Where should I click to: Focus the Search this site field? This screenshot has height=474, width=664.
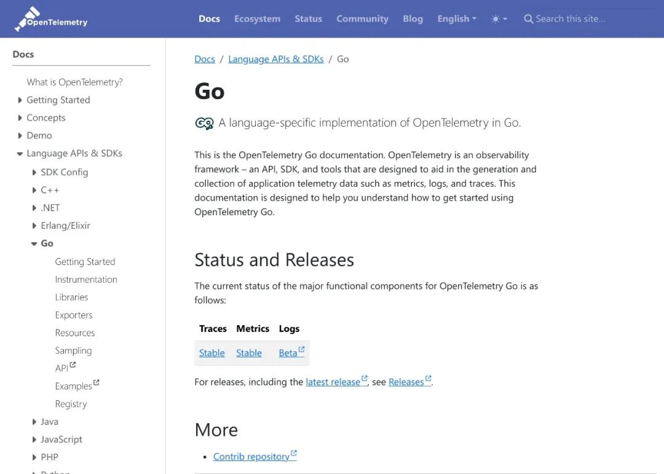tap(570, 19)
